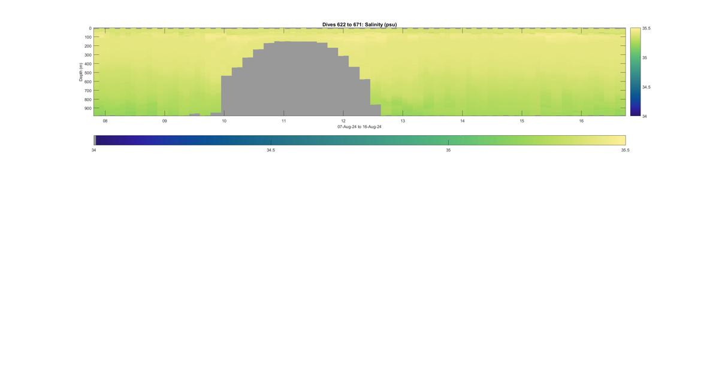This screenshot has height=372, width=719.
Task: Select the x-axis tick label '12'
Action: pos(343,121)
